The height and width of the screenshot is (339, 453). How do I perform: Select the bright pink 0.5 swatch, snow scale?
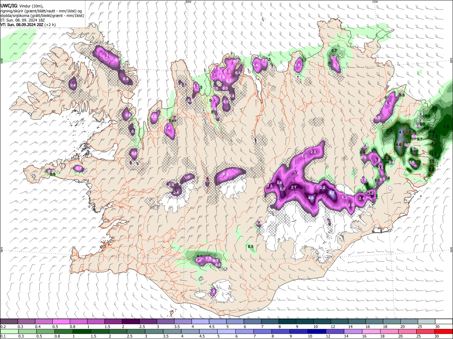tap(61, 322)
